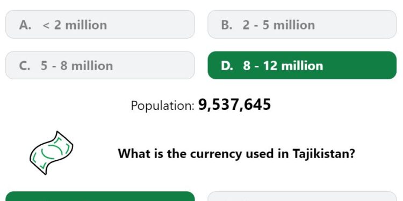Click the word 'currency' in the question

pos(217,154)
